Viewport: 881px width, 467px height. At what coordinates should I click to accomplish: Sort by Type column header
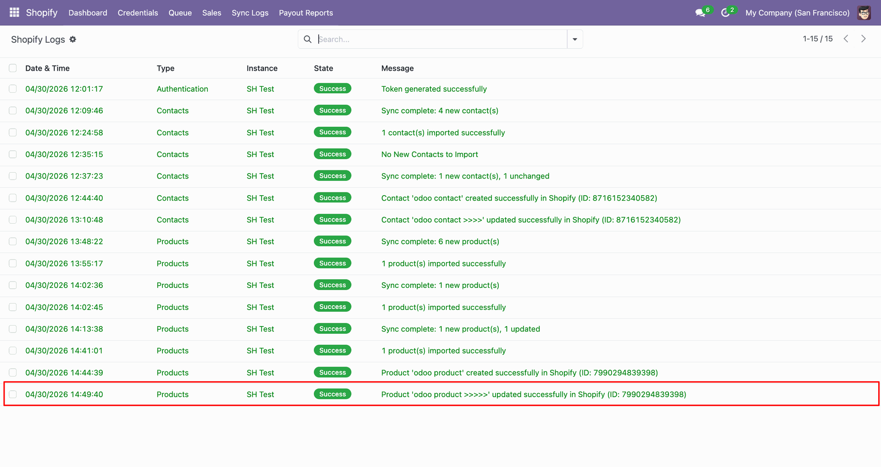pos(166,68)
